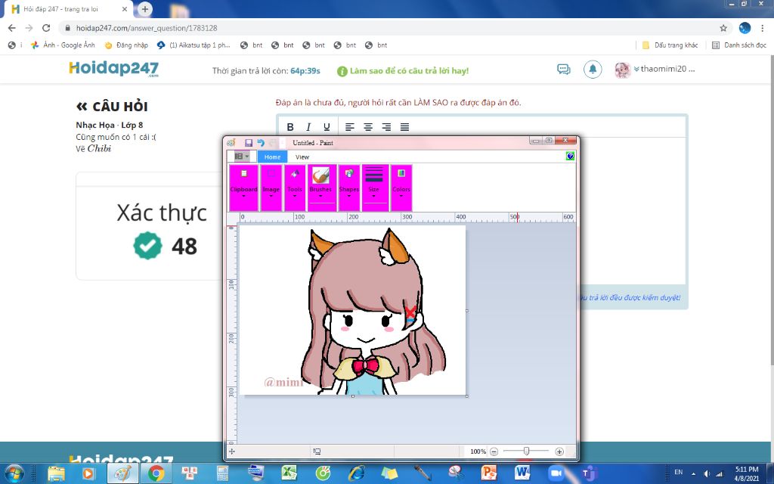Justify text in answer editor

(x=405, y=127)
